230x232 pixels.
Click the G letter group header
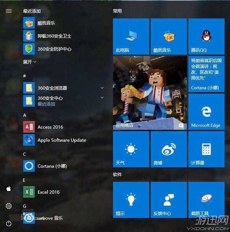click(25, 206)
